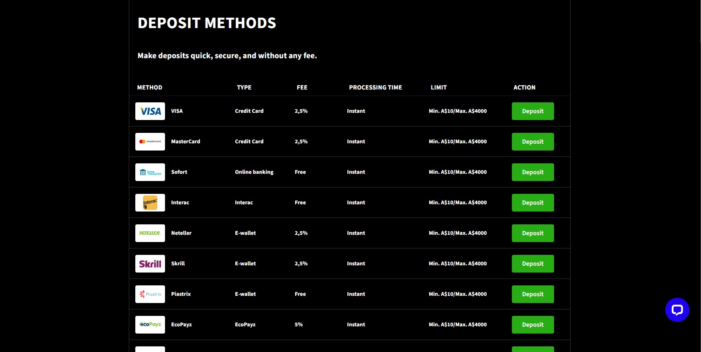This screenshot has height=352, width=701.
Task: Click the MasterCard logo icon
Action: point(150,142)
